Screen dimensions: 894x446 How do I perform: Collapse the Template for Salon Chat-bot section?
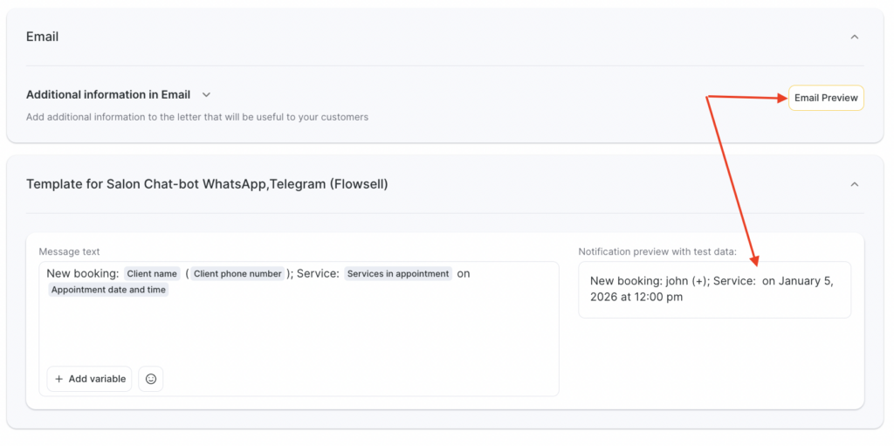tap(854, 184)
